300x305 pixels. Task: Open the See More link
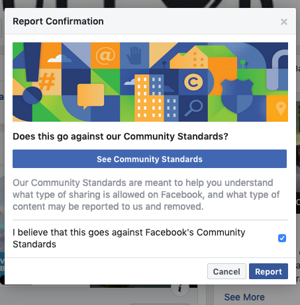click(x=244, y=297)
